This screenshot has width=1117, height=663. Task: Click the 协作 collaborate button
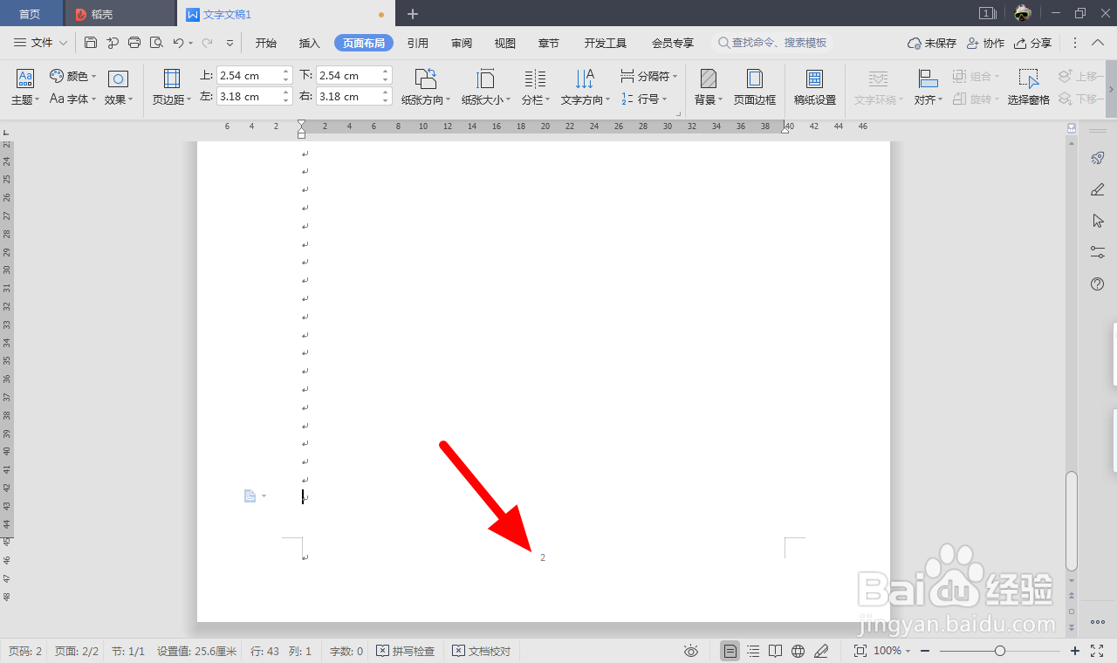pos(986,43)
